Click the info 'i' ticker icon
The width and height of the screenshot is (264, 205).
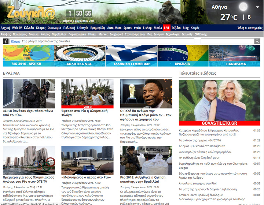click(x=6, y=42)
